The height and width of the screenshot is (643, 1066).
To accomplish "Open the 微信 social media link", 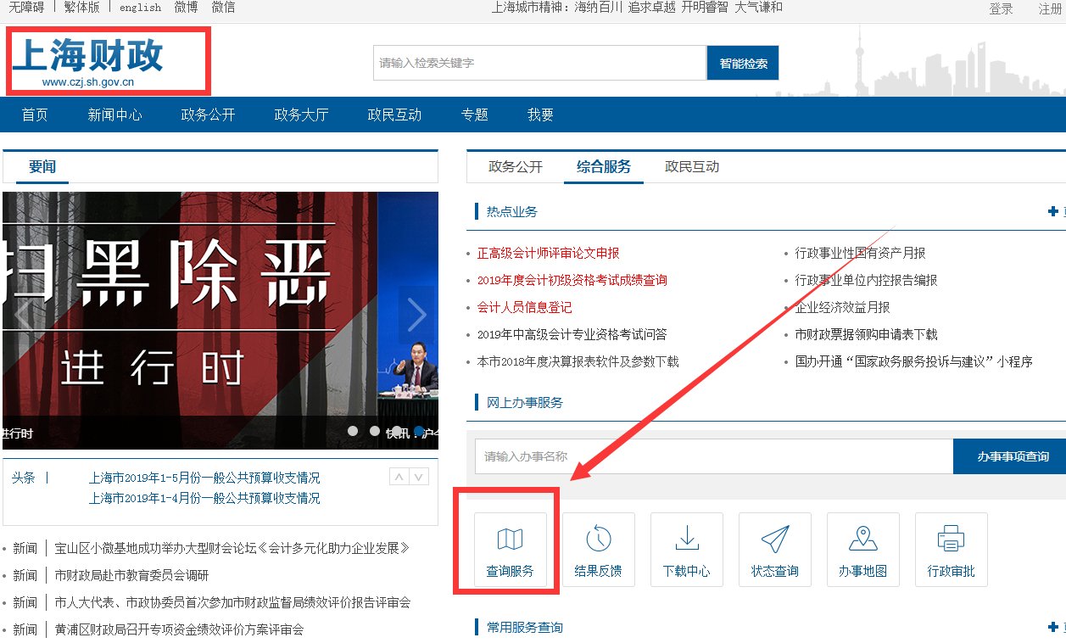I will (223, 8).
